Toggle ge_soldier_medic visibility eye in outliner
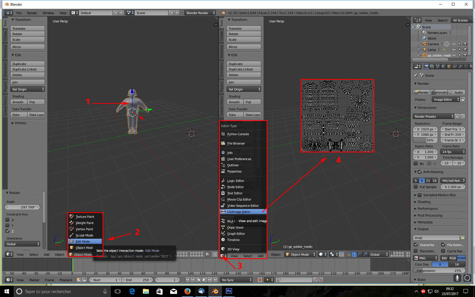Screen dimensions: 475x297 coord(454,55)
